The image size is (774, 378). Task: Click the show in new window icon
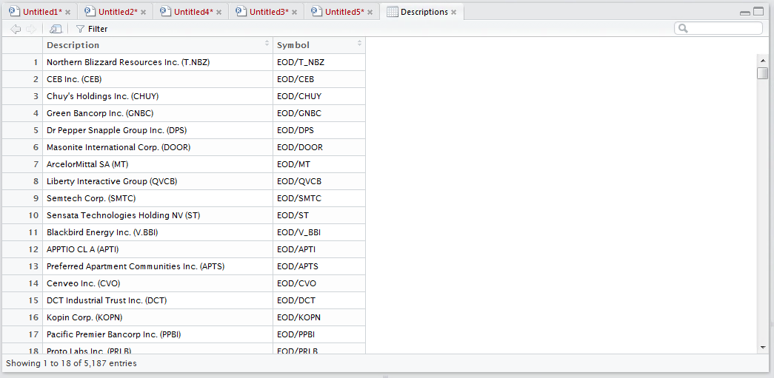pyautogui.click(x=56, y=29)
